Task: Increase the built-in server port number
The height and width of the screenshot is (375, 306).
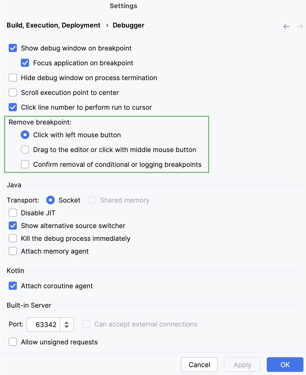Action: pos(67,322)
